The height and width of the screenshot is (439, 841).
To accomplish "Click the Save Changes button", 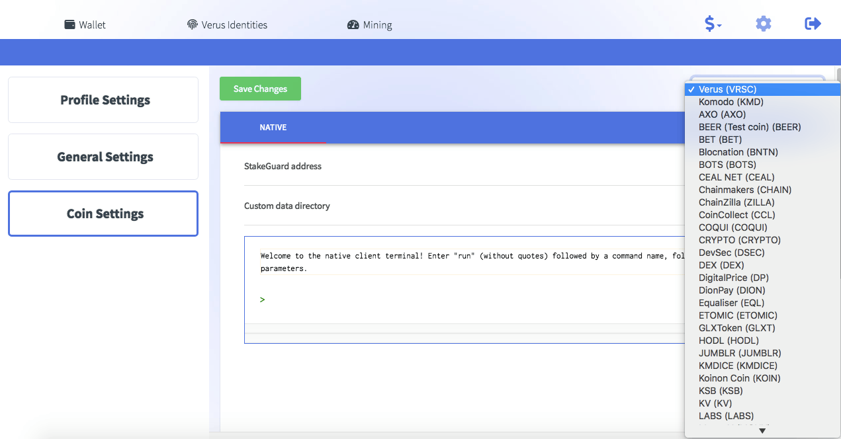I will click(260, 89).
